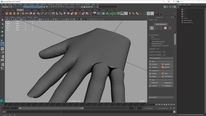Open the Display menu in Outliner window
This screenshot has width=206, height=116.
point(179,5)
